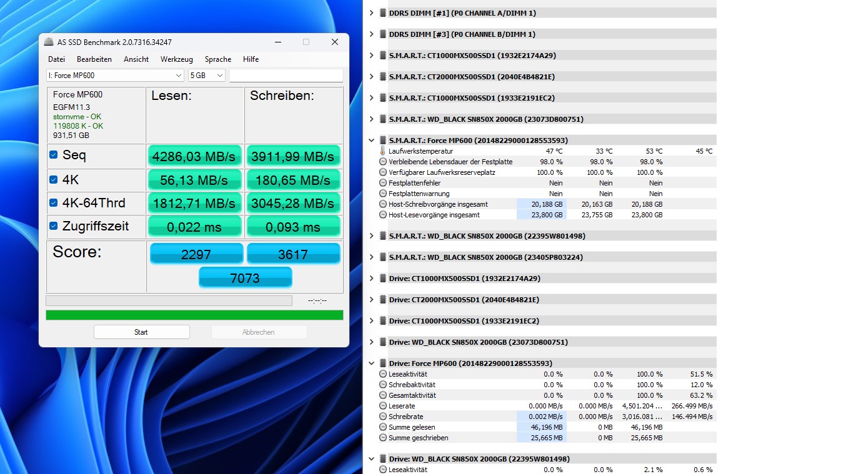
Task: Expand Drive: CT1000MX500SSD1 (1933E2191EC2) group
Action: tap(372, 320)
